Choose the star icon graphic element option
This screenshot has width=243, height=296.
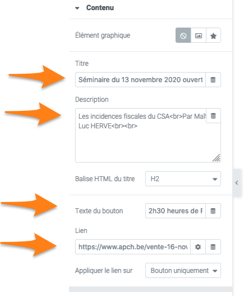[x=213, y=35]
